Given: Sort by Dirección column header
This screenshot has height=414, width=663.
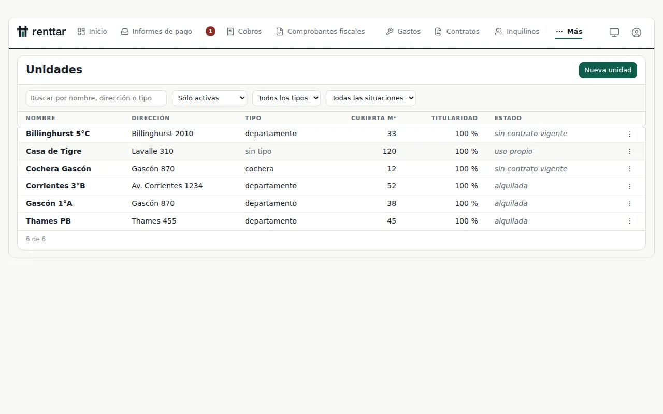Looking at the screenshot, I should 151,119.
